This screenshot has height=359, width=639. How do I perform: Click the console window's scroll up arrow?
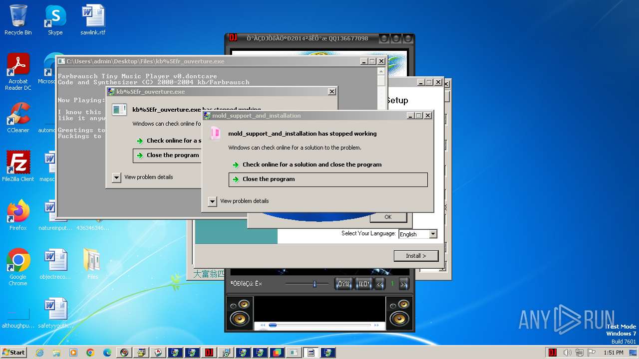(x=381, y=71)
